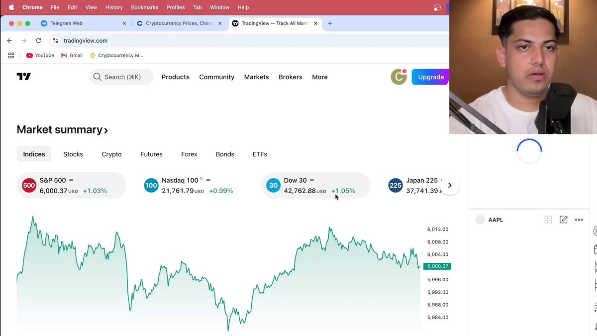Image resolution: width=597 pixels, height=336 pixels.
Task: Close the Telegram Web tab
Action: point(124,23)
